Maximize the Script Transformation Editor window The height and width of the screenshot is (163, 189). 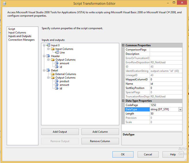pyautogui.click(x=174, y=3)
